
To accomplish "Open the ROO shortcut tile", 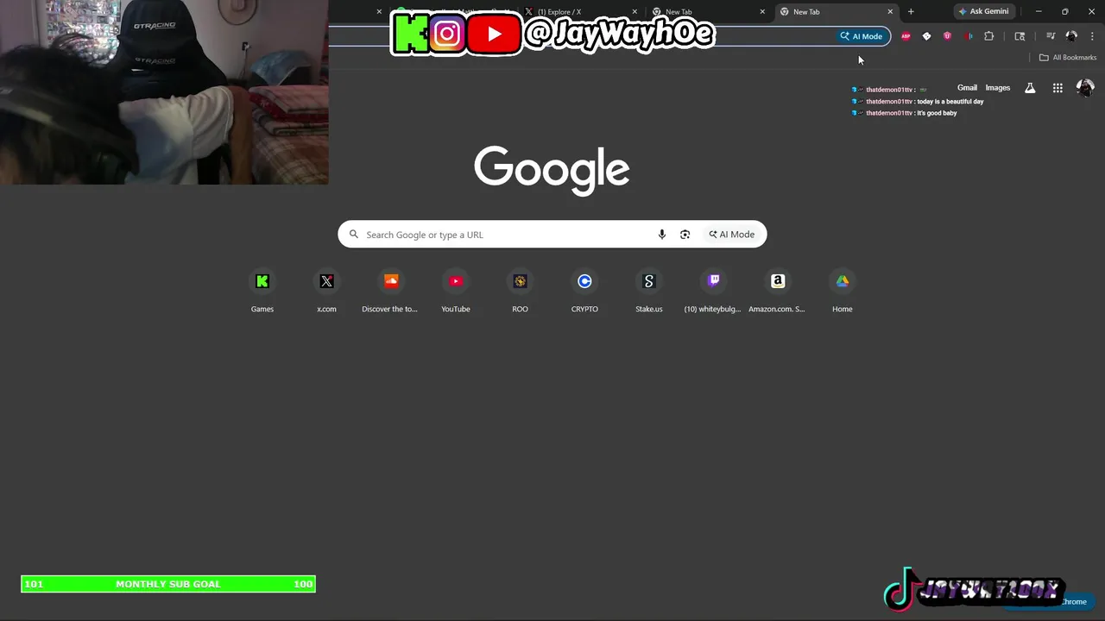I will point(520,292).
